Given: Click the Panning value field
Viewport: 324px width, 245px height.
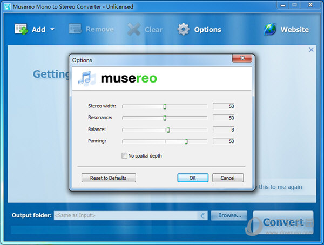Looking at the screenshot, I should (x=224, y=141).
